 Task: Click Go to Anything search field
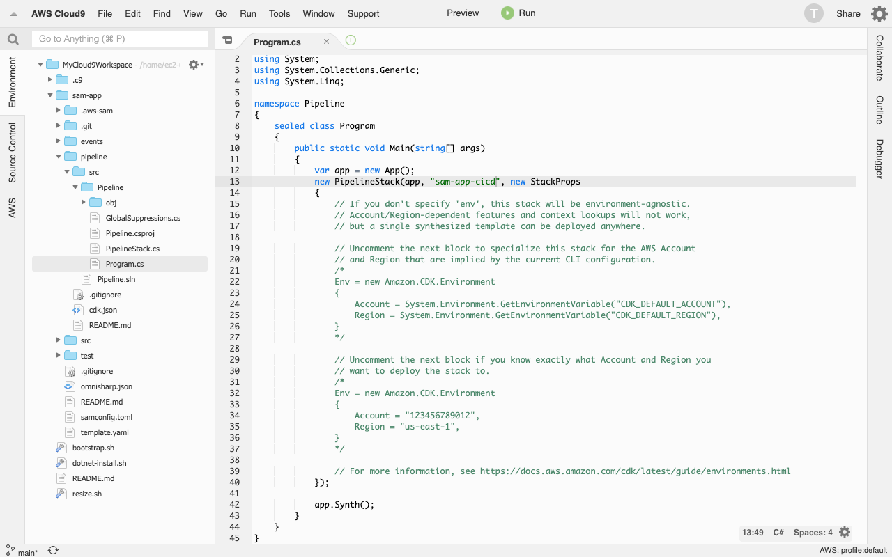click(x=121, y=39)
